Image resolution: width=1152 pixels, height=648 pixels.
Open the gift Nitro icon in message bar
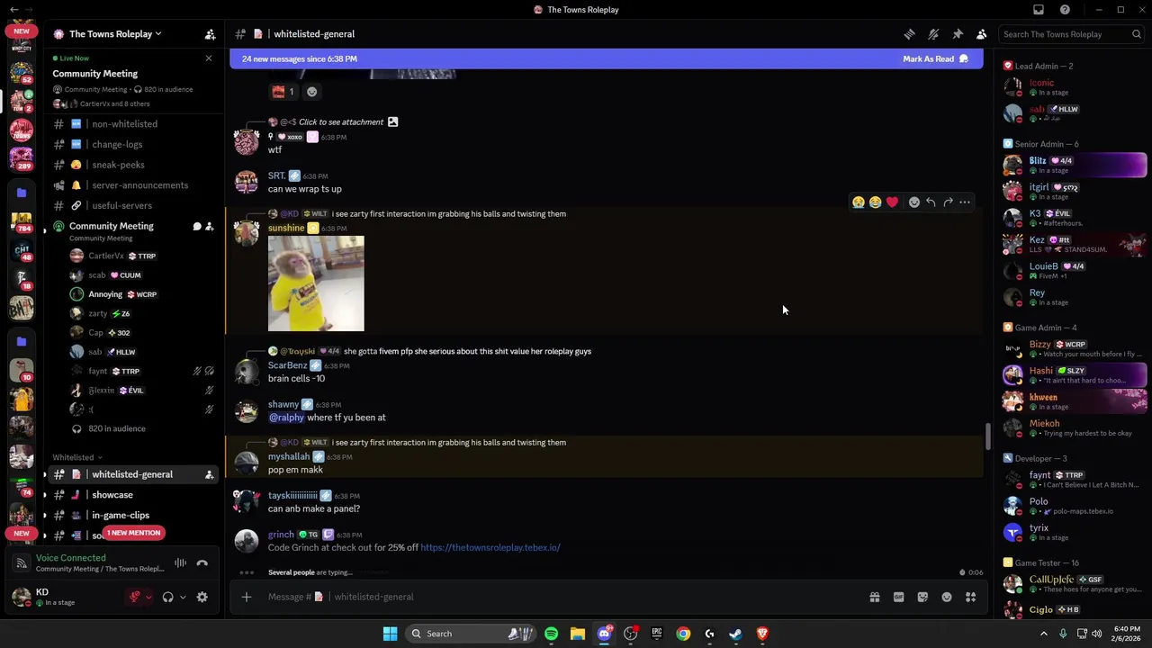pyautogui.click(x=874, y=597)
